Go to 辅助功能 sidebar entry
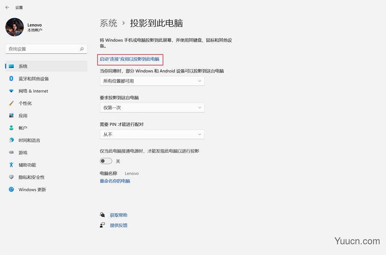386x255 pixels. coord(46,165)
